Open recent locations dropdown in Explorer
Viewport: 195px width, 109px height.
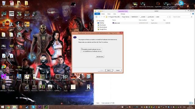tap(102, 17)
